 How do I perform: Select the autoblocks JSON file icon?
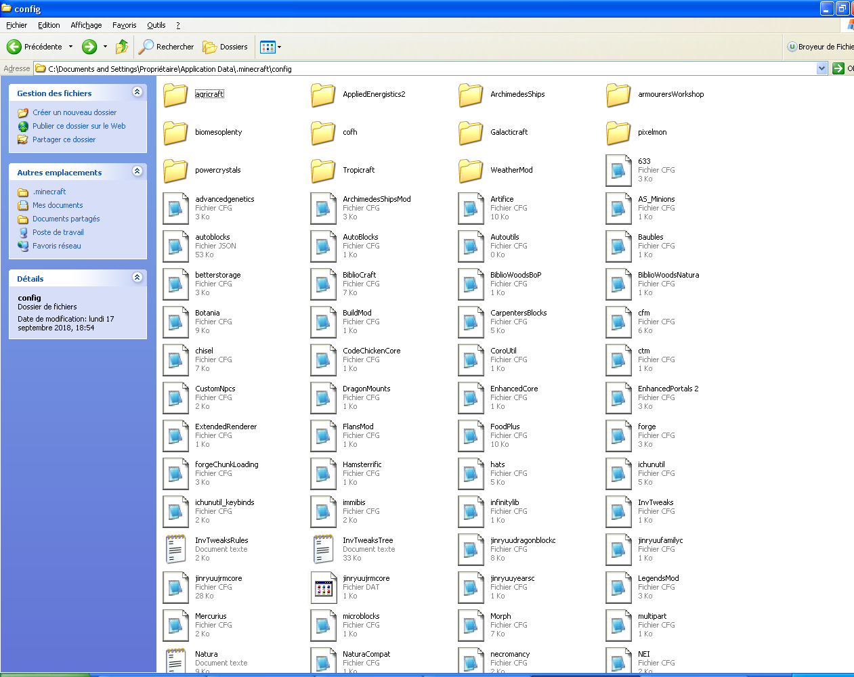(175, 246)
